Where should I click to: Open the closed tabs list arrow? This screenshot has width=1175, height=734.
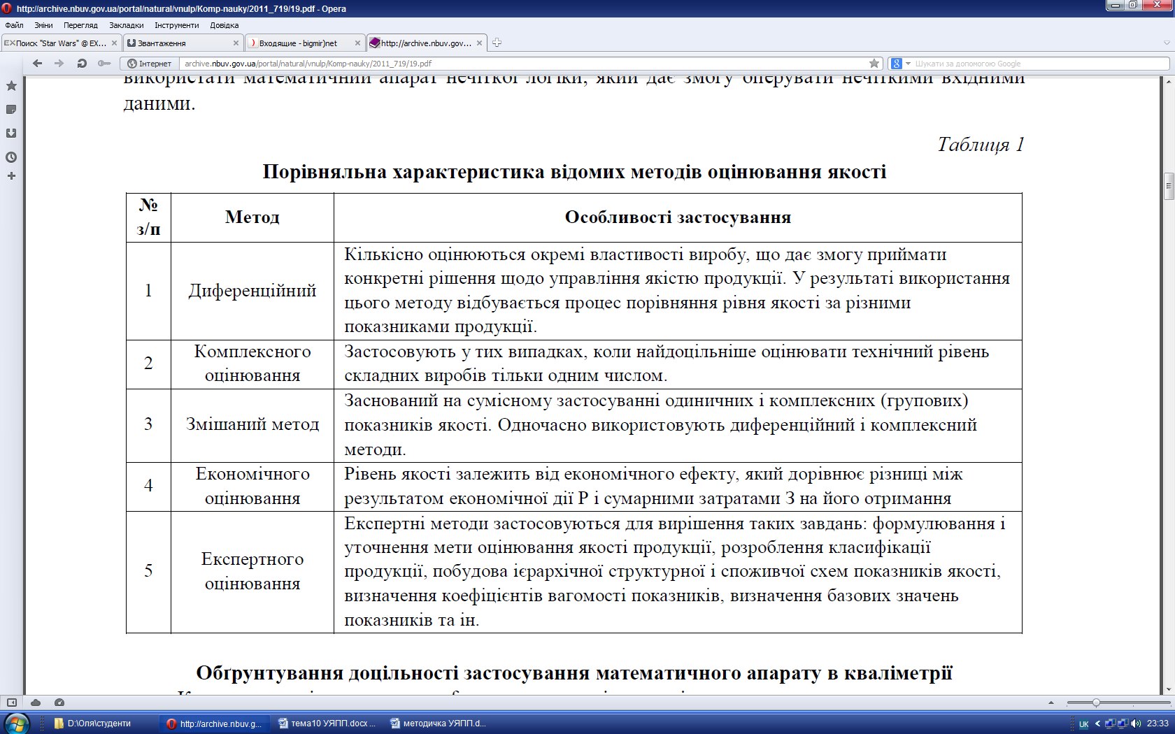(x=1167, y=43)
